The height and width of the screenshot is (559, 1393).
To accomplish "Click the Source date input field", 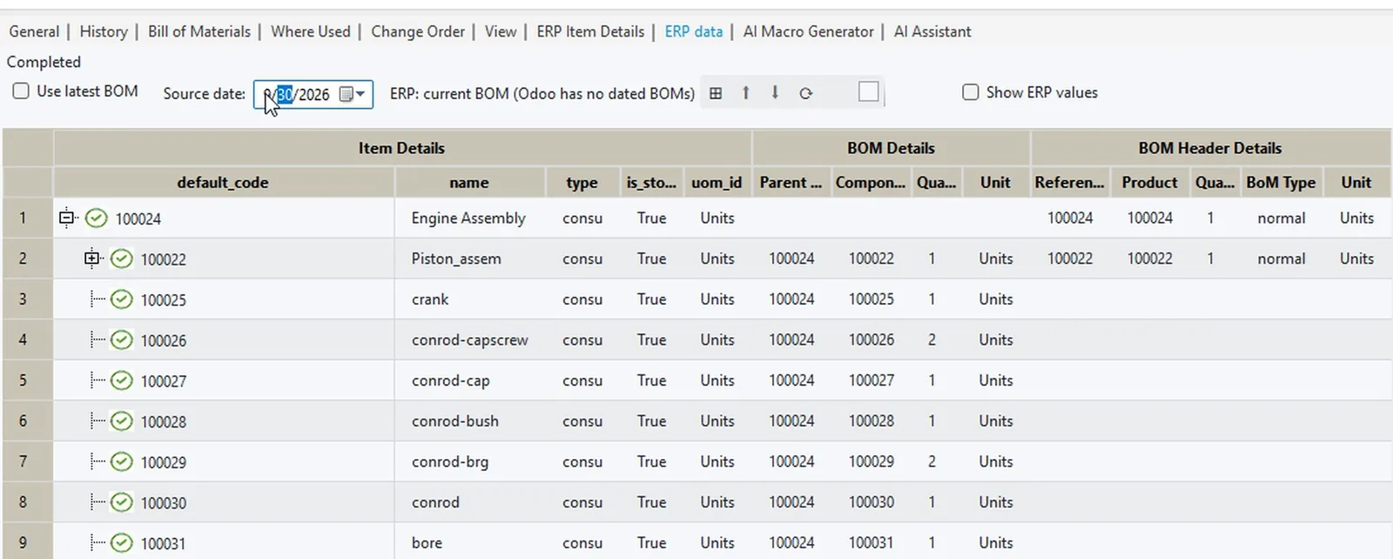I will coord(313,94).
